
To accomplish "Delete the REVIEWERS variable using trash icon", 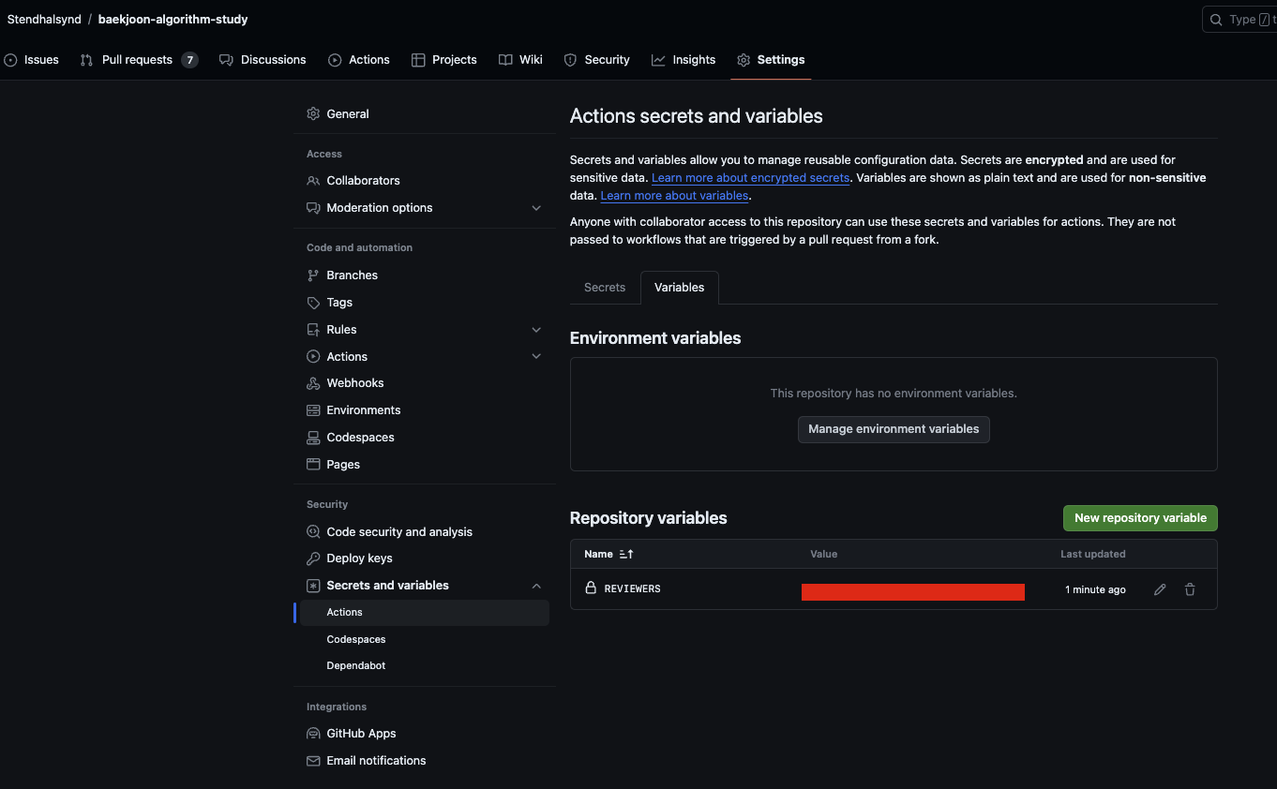I will tap(1190, 589).
